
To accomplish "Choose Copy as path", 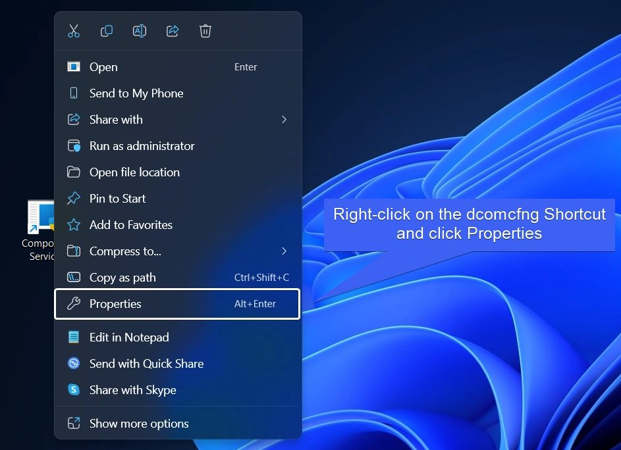I will pos(178,278).
